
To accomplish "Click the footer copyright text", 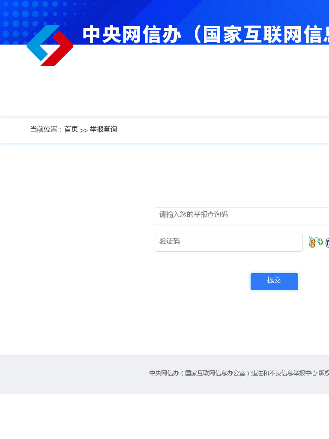I will pyautogui.click(x=239, y=373).
